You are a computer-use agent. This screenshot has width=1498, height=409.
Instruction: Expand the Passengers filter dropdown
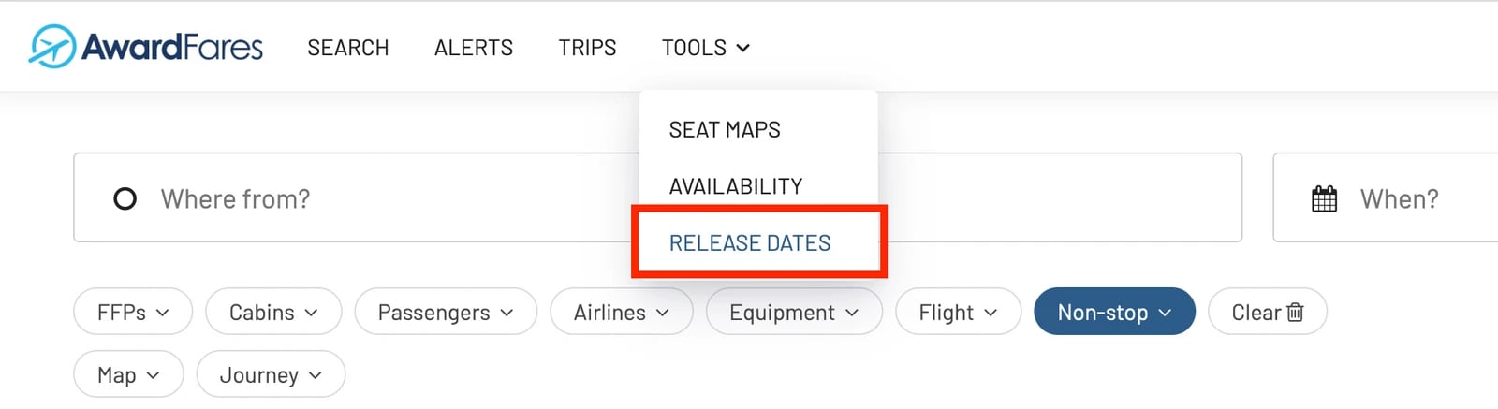tap(446, 312)
